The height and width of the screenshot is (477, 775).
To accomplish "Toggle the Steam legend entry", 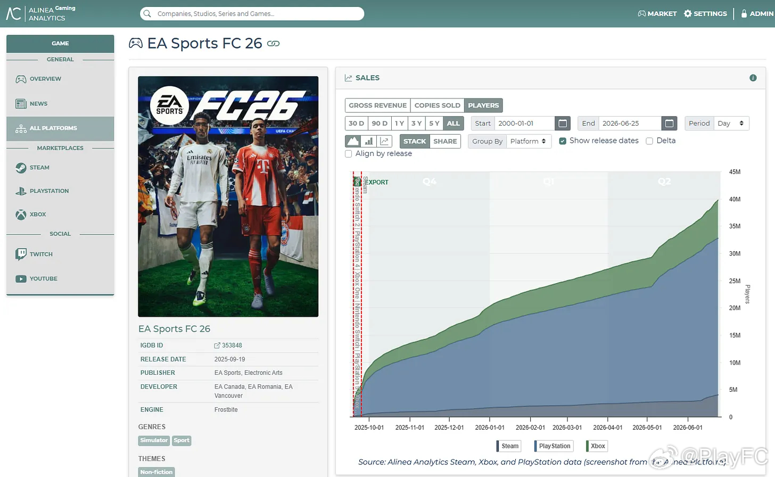I will 508,446.
